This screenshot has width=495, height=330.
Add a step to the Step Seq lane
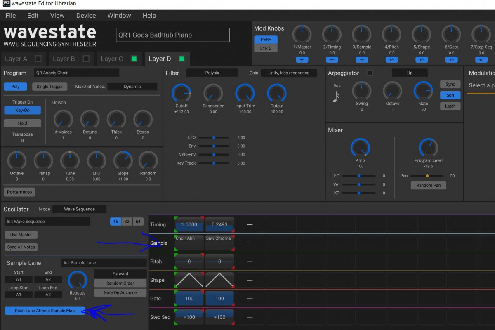coord(250,317)
